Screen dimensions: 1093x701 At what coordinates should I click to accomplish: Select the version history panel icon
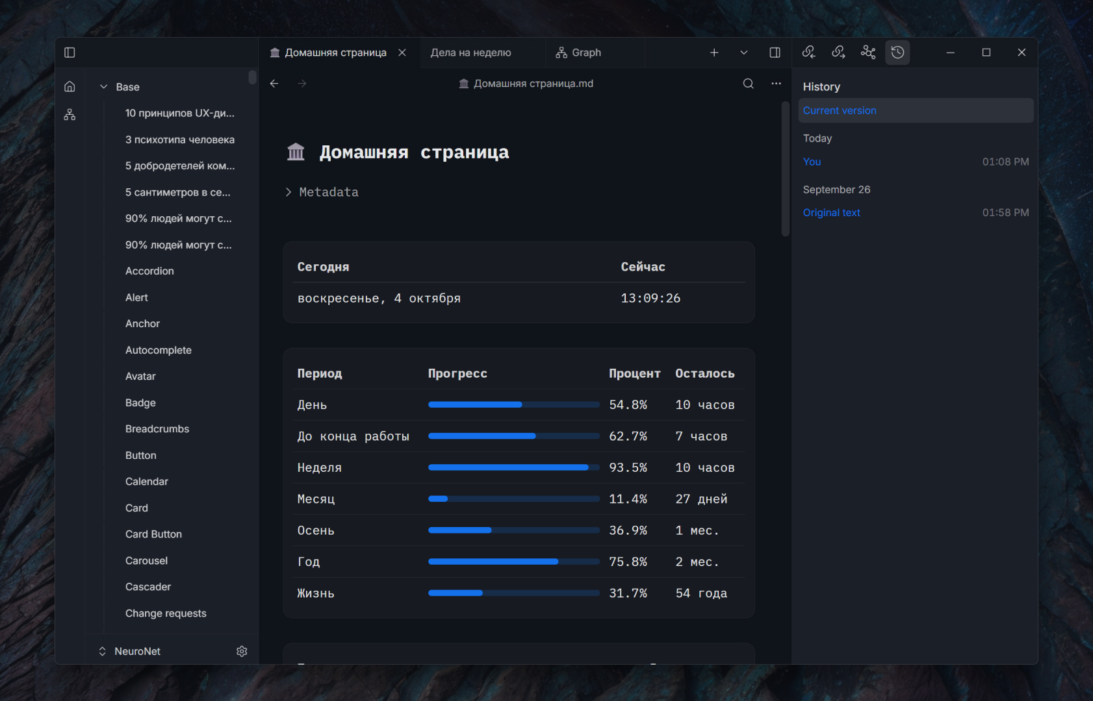tap(898, 53)
